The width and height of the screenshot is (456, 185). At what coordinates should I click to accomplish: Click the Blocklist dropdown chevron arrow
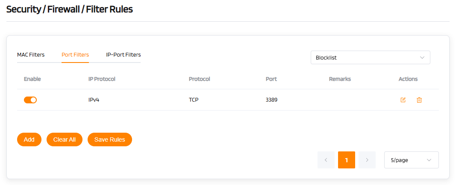coord(422,57)
